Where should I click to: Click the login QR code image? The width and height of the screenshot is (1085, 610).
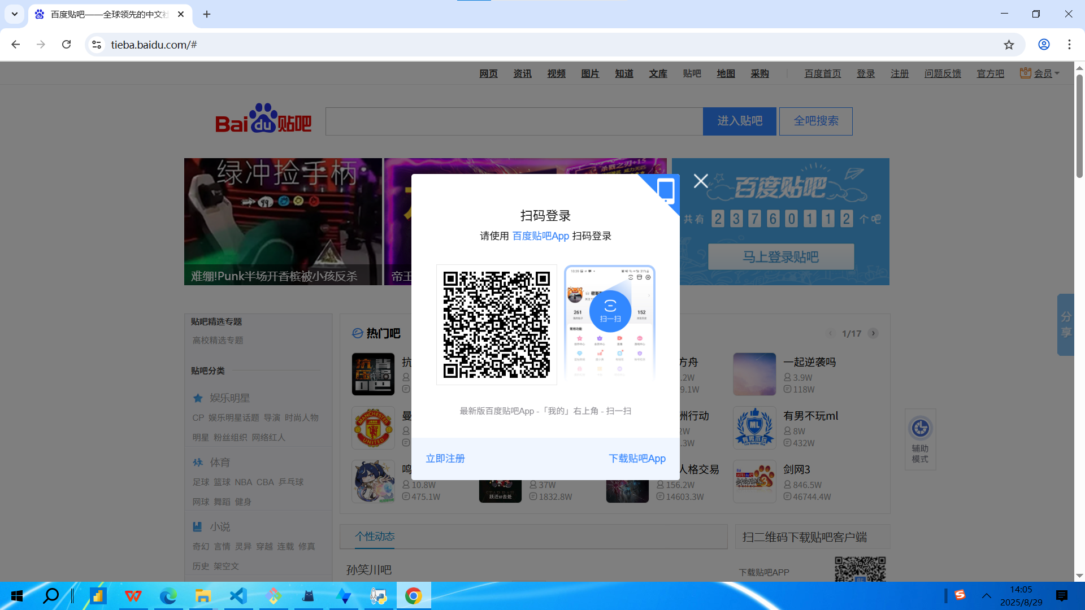pos(497,325)
